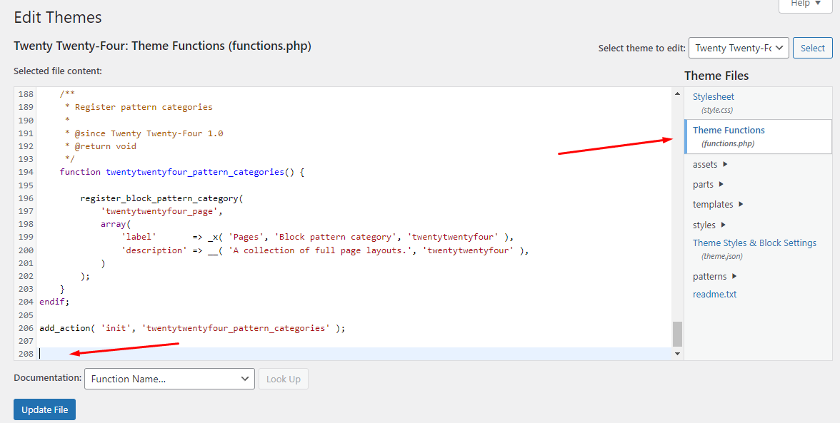The width and height of the screenshot is (840, 423).
Task: Open Theme Styles & Block Settings file
Action: 754,243
